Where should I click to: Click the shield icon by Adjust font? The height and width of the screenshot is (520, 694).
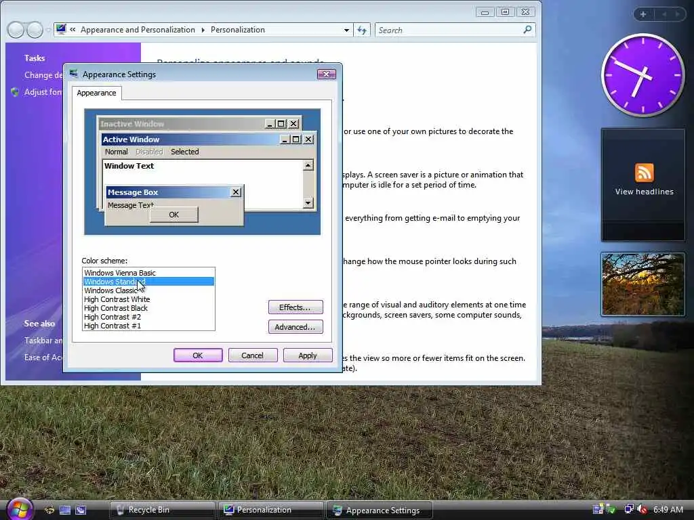pos(15,92)
